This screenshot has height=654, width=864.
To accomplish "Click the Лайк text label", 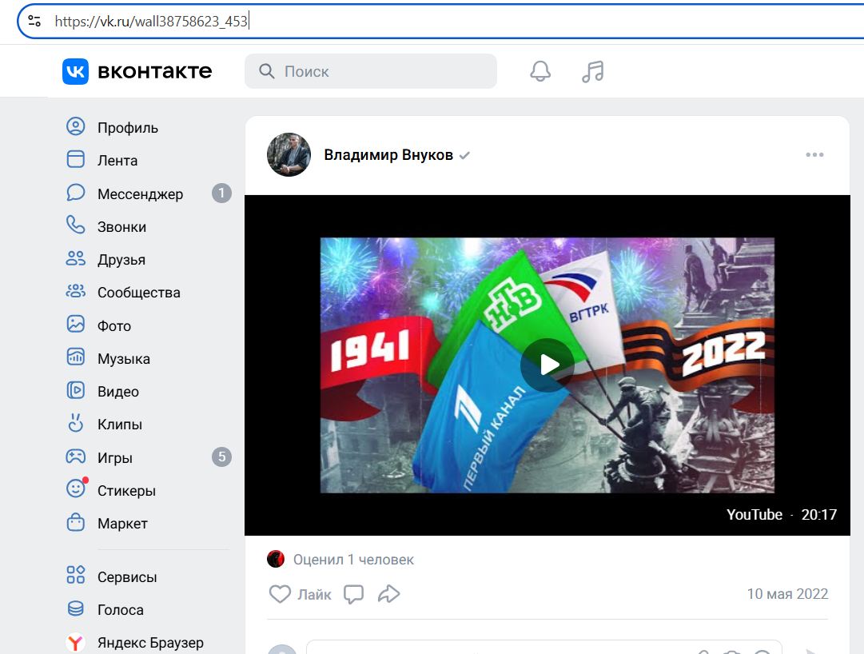I will (x=314, y=595).
